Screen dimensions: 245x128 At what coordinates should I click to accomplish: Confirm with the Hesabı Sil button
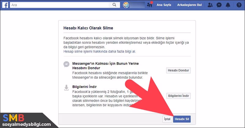point(182,119)
